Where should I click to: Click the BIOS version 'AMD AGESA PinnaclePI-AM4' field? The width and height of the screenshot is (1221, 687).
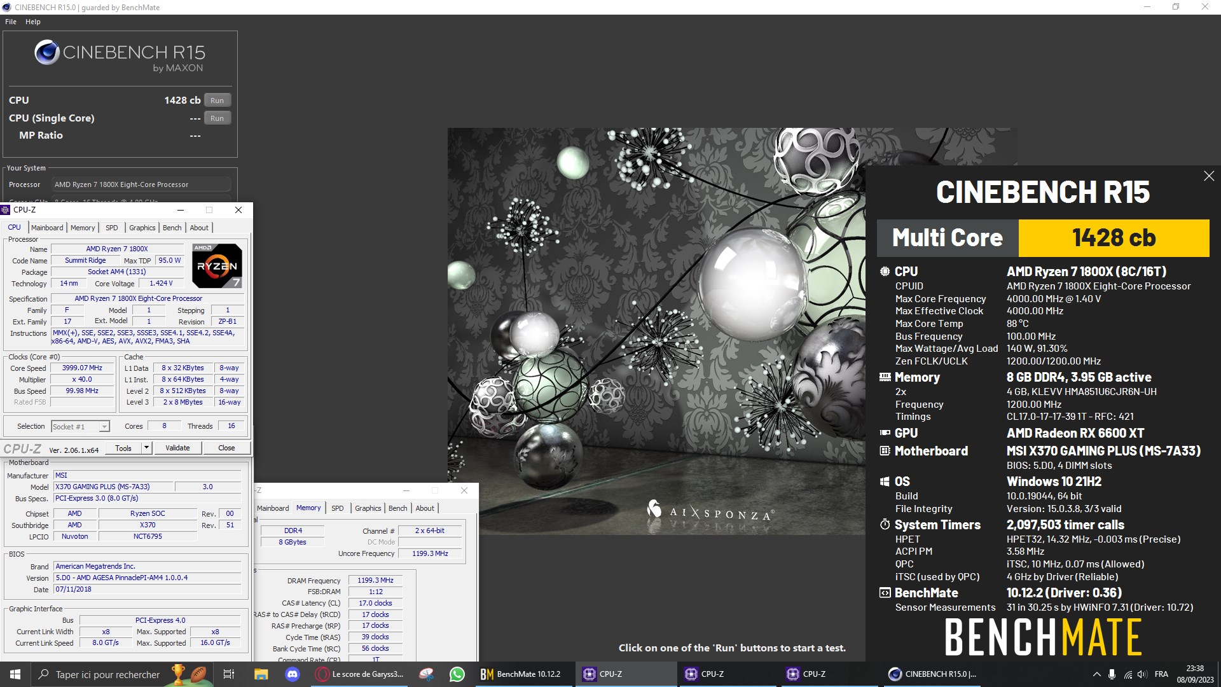148,578
